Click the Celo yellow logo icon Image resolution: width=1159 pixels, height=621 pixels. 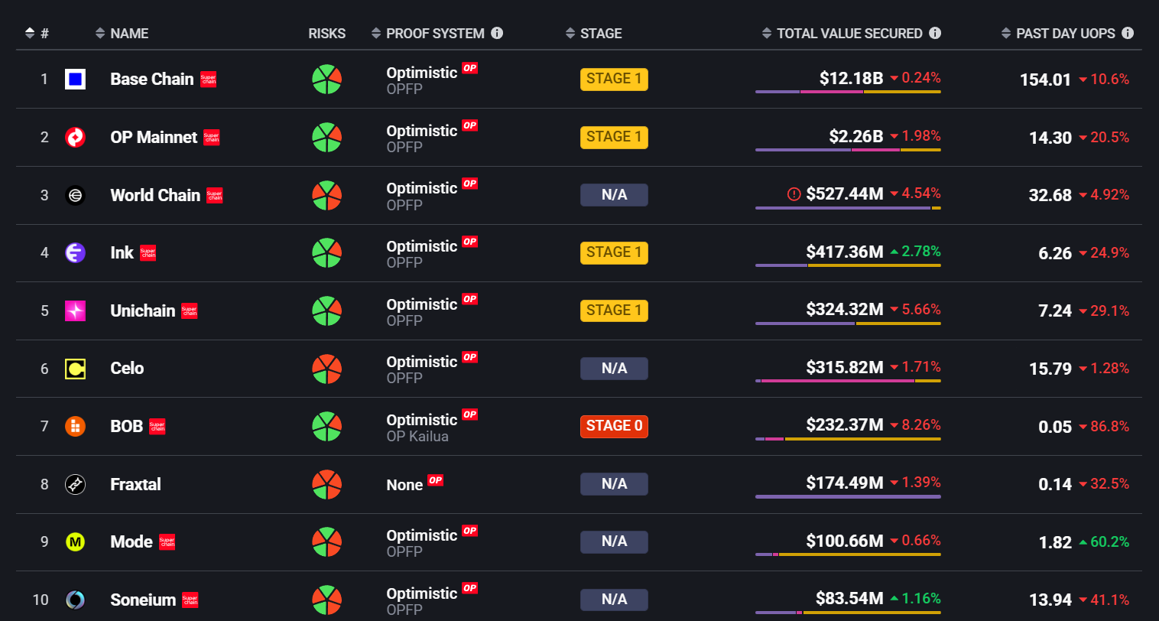(x=75, y=369)
